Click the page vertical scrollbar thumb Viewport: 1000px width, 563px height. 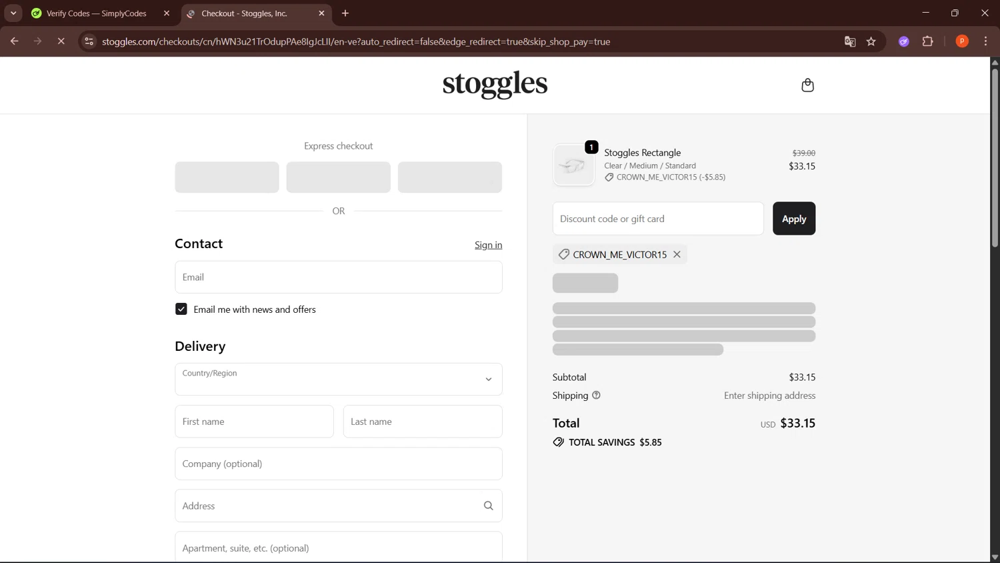pos(995,157)
